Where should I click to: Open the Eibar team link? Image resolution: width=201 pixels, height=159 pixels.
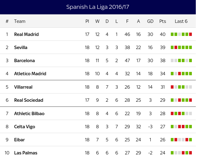19,140
